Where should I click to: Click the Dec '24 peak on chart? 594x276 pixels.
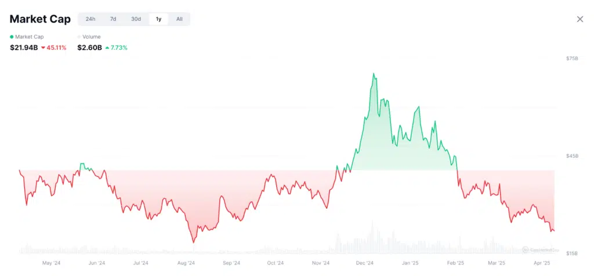pos(374,74)
